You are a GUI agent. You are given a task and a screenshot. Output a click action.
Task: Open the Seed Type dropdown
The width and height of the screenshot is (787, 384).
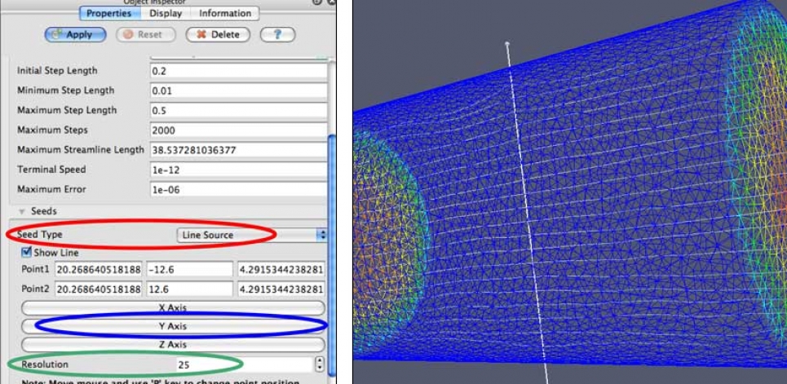pyautogui.click(x=251, y=235)
